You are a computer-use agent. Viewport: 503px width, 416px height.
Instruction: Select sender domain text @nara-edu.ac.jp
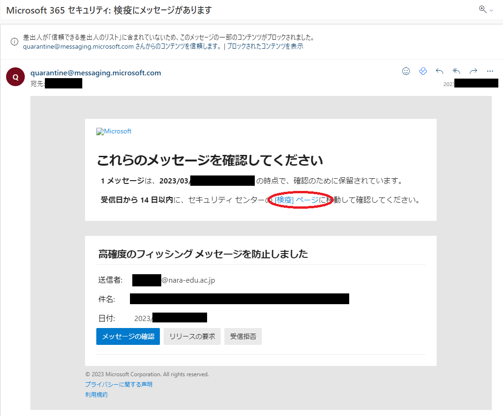[x=188, y=280]
